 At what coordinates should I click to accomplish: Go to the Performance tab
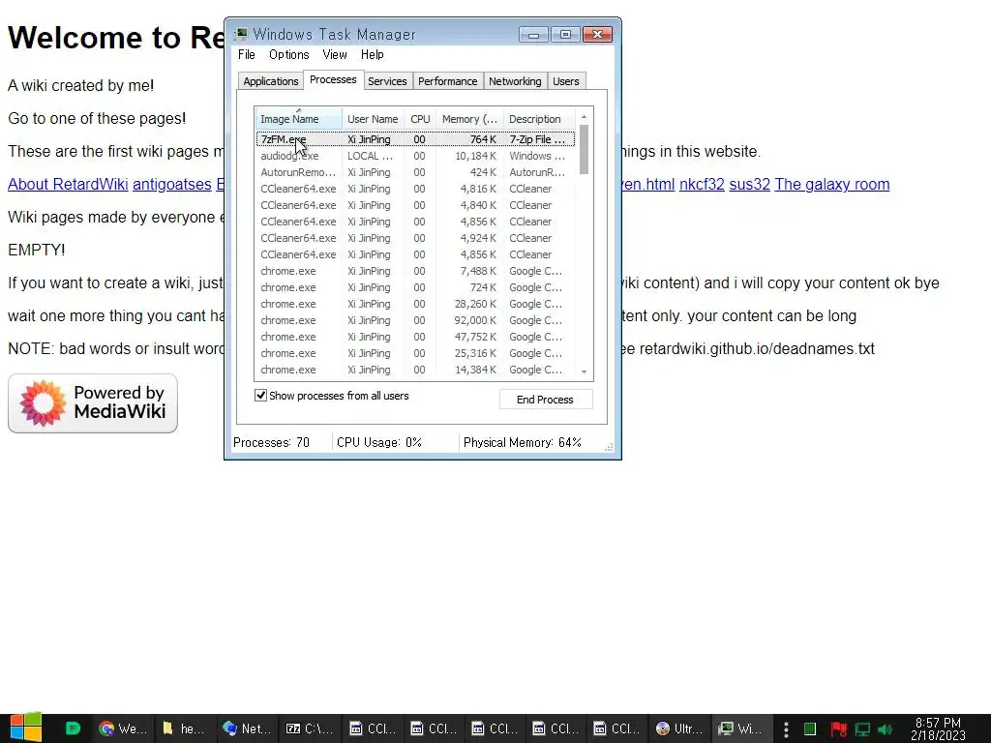(447, 81)
